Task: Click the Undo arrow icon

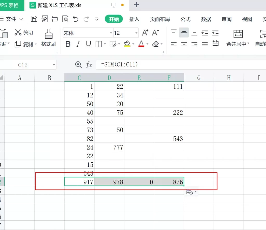Action: (x=75, y=19)
